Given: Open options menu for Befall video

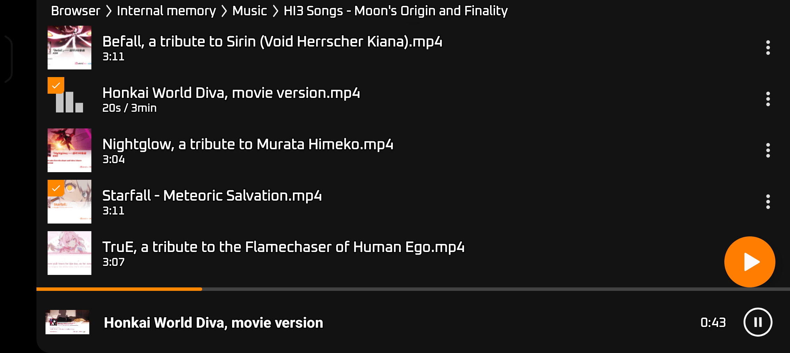Looking at the screenshot, I should (768, 48).
